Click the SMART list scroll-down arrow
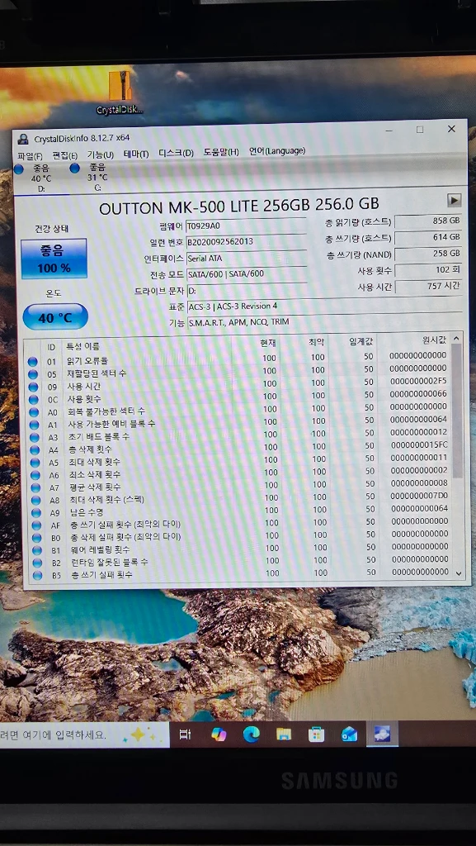 pyautogui.click(x=458, y=573)
